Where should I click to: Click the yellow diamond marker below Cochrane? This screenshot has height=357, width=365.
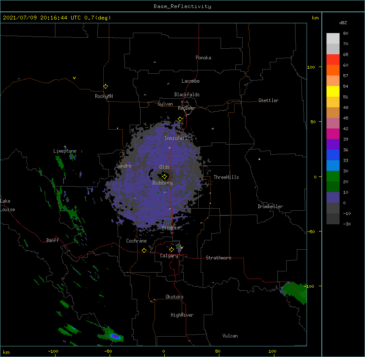coord(144,250)
